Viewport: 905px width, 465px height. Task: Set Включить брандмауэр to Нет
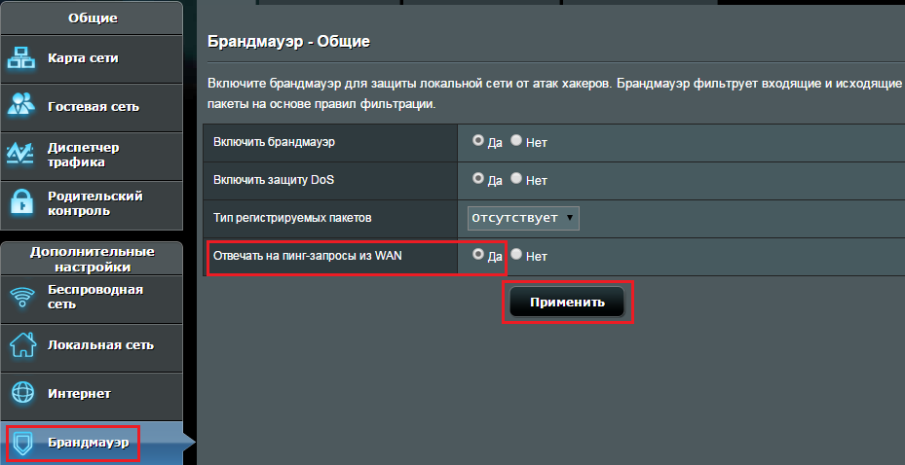click(x=516, y=140)
